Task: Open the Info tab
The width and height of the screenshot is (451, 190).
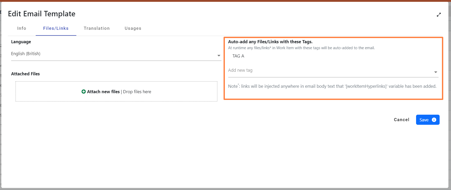Action: (22, 28)
